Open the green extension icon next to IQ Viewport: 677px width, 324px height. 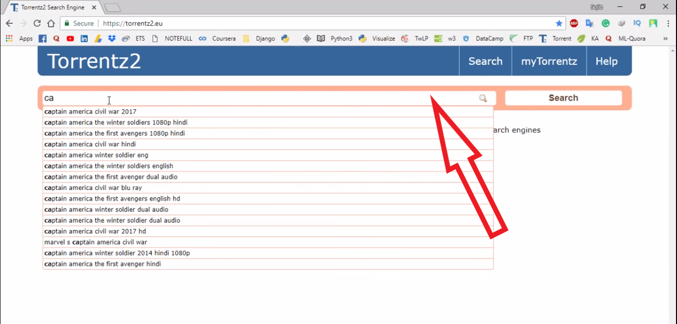click(653, 23)
